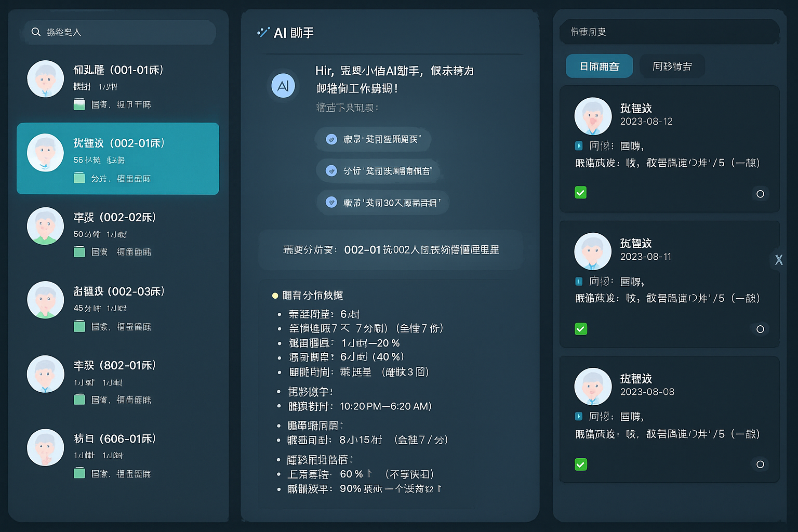Screen dimensions: 798x532
Task: Click the X button on the 2023-08-11 card
Action: [x=778, y=260]
